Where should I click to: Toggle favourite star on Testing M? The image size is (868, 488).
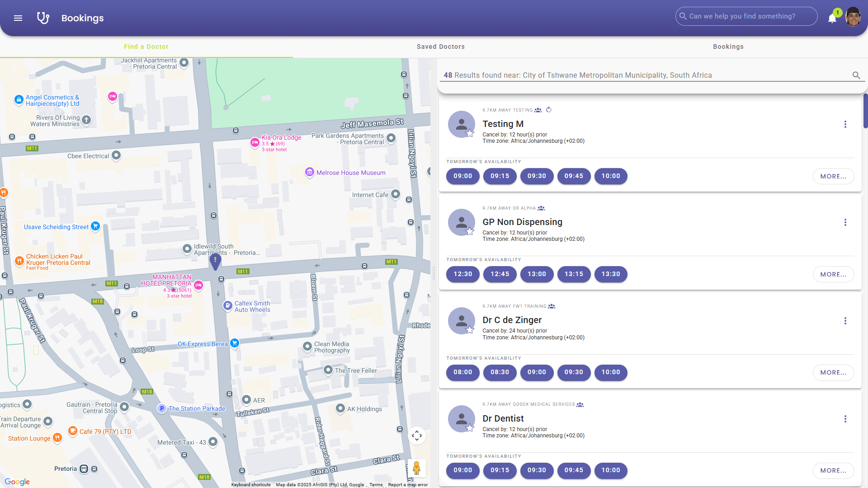pos(470,133)
